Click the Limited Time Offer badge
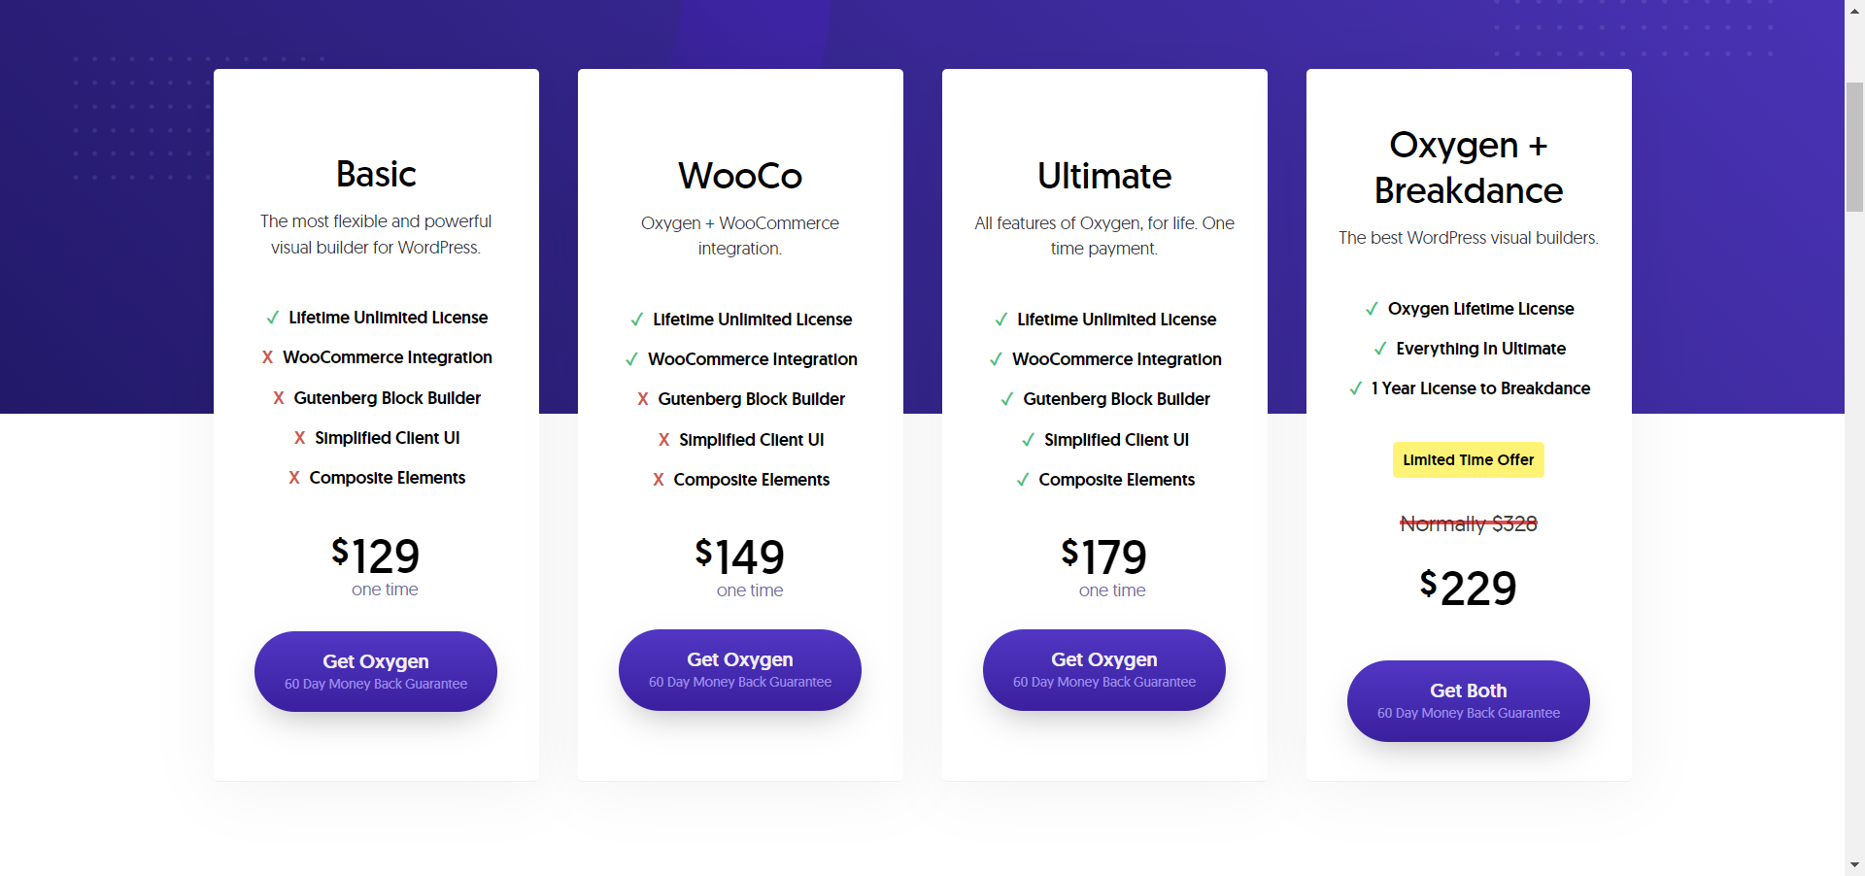This screenshot has height=876, width=1865. coord(1468,459)
